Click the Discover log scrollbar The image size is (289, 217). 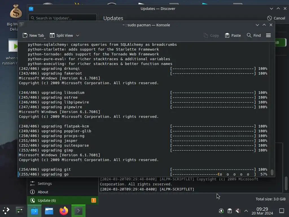[286, 183]
